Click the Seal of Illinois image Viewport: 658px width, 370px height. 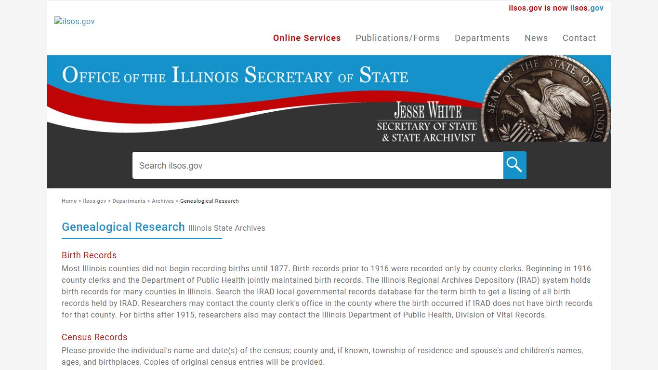545,98
